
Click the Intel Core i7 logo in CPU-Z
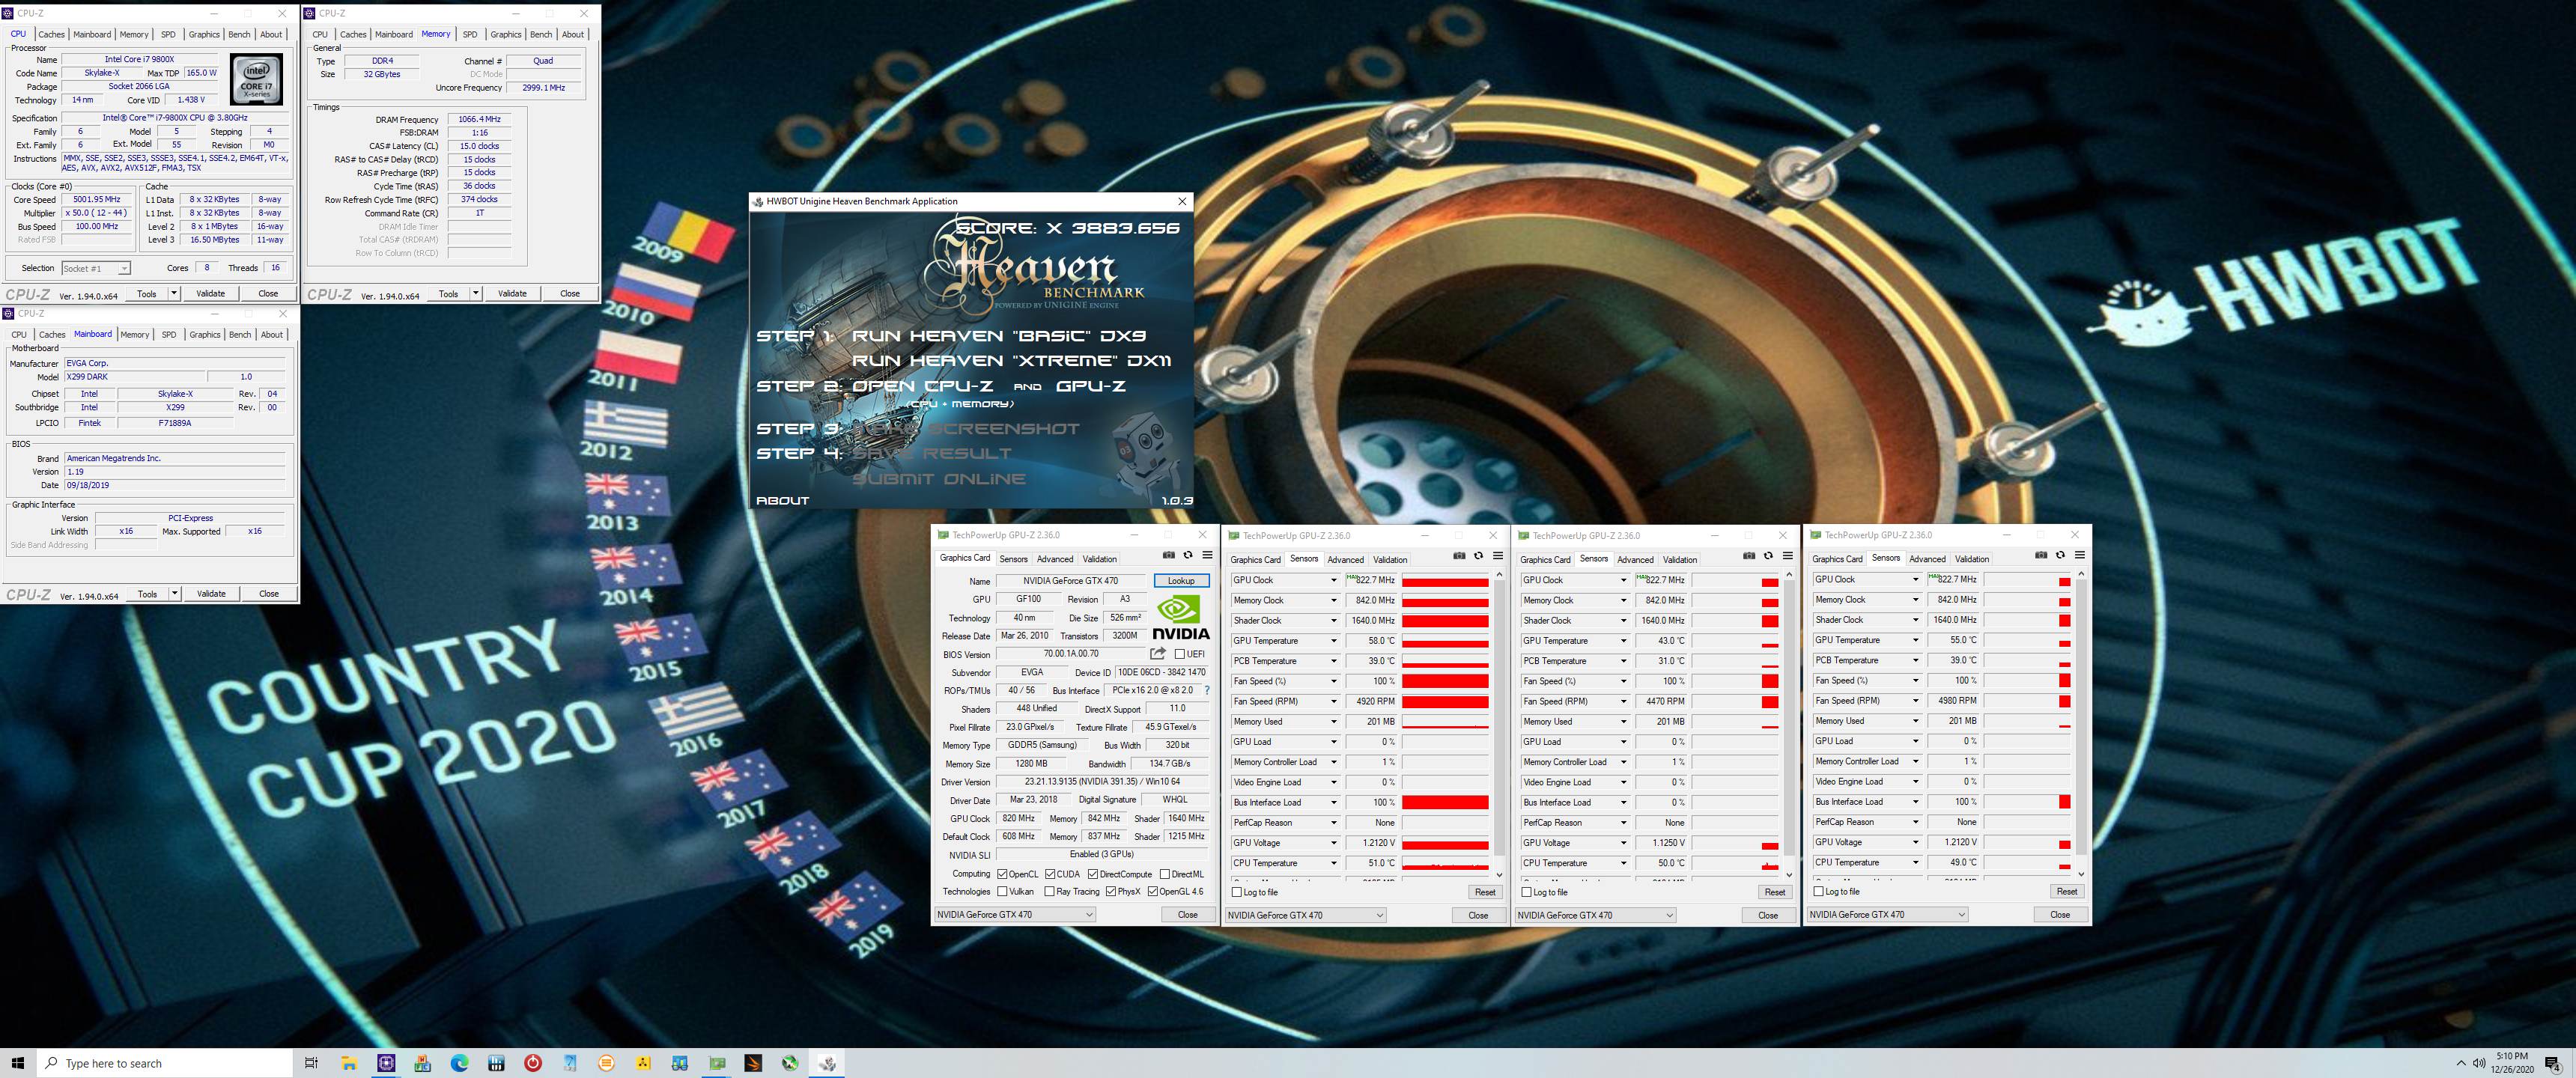256,79
